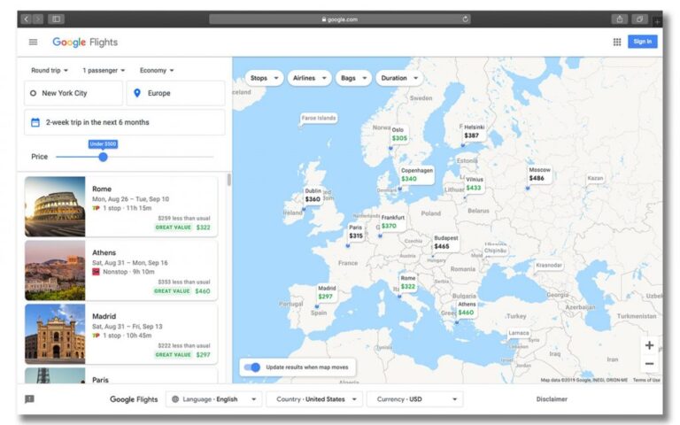The height and width of the screenshot is (425, 680).
Task: Select the Madrid $297 price in list
Action: click(x=203, y=355)
